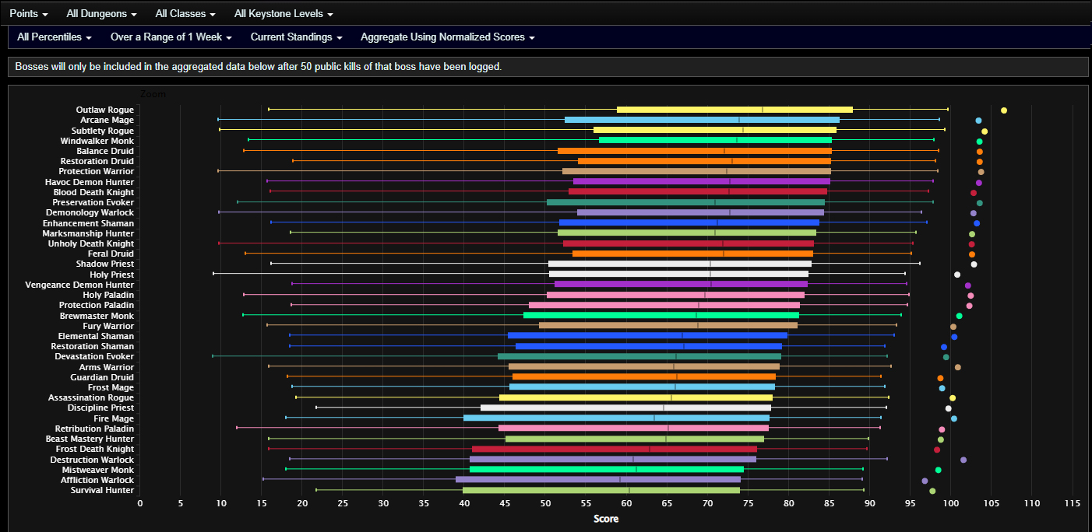Click the Outlaw Rogue yellow outlier dot
Screen dimensions: 1092x532
point(1004,110)
